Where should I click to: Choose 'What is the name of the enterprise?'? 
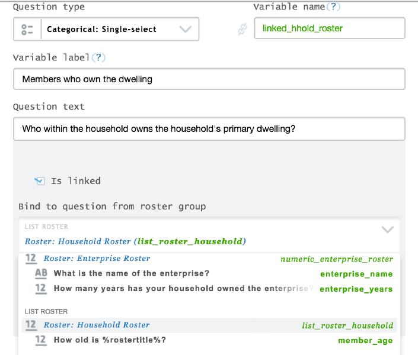[x=131, y=273]
